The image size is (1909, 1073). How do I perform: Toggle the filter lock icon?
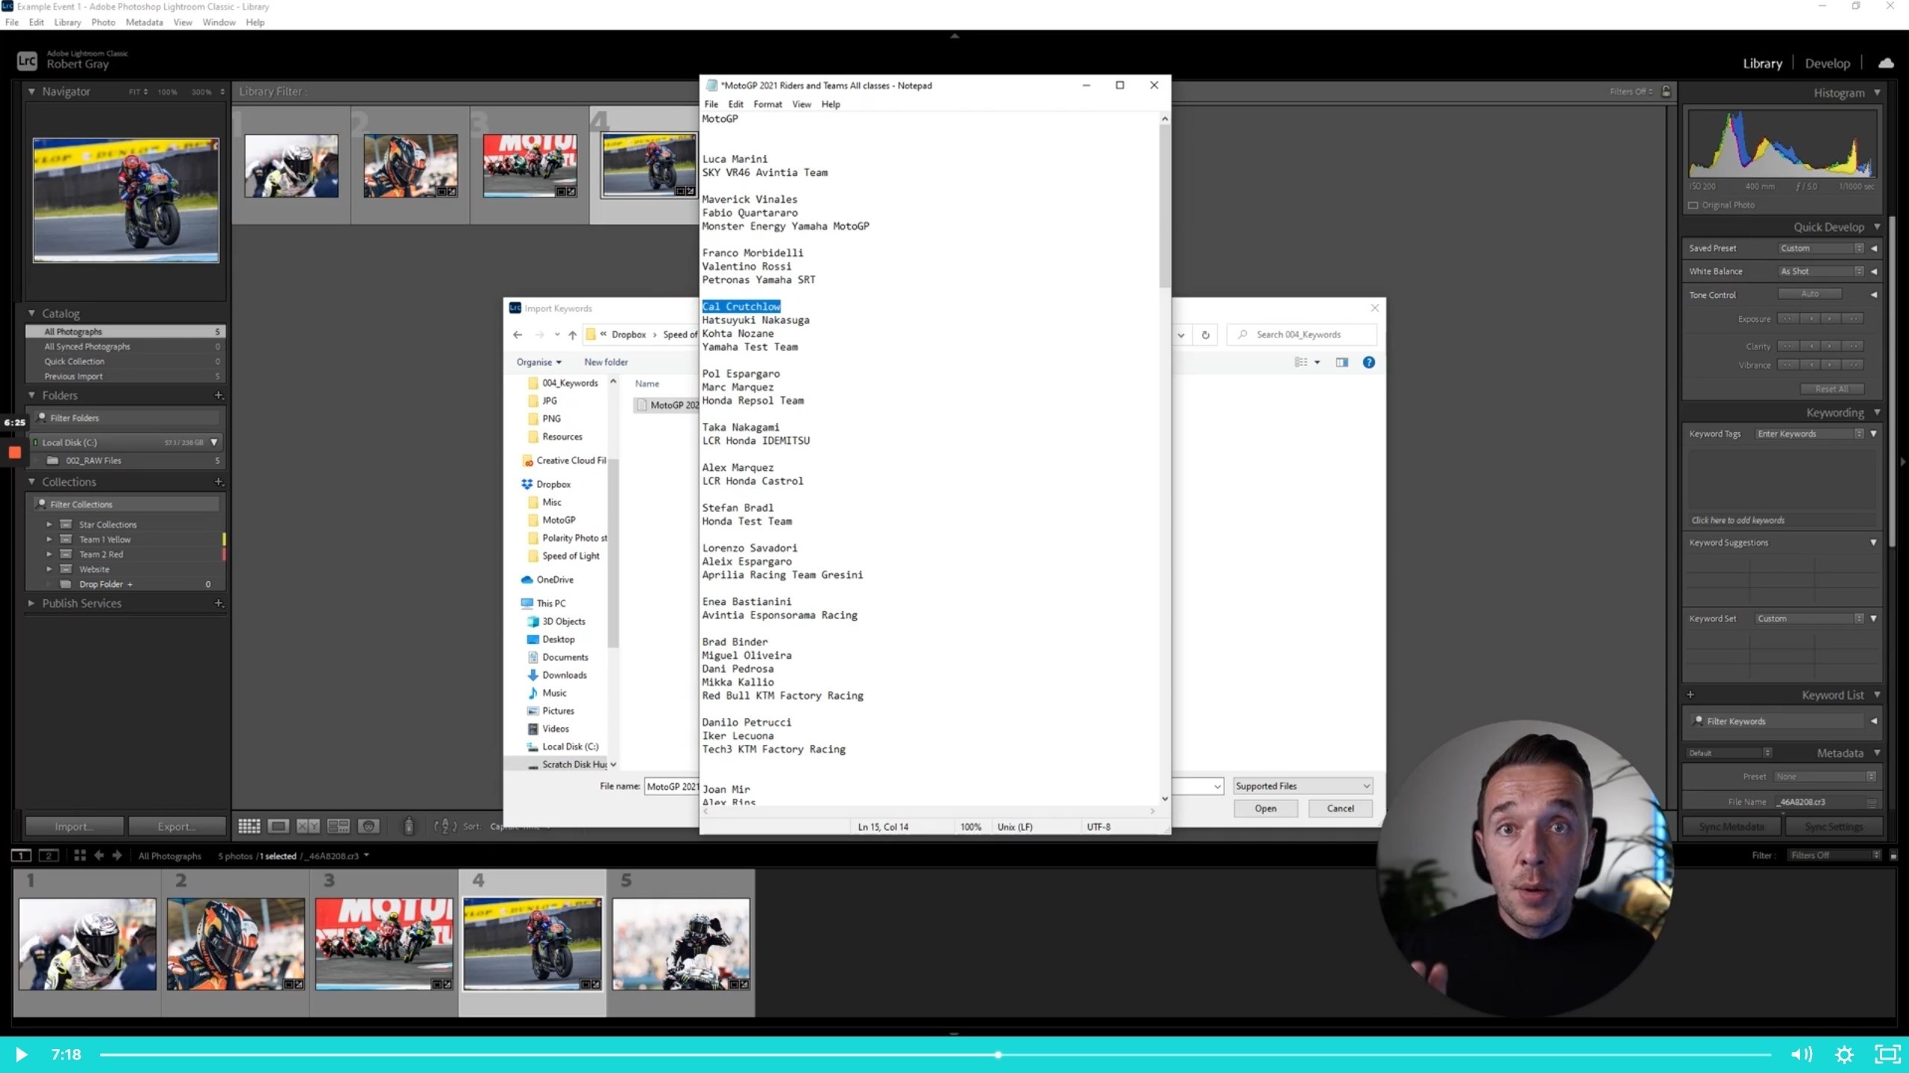point(1666,91)
